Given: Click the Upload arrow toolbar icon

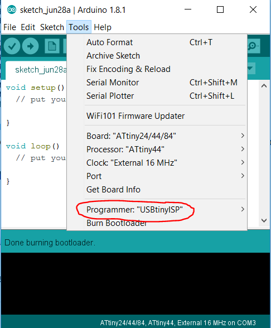Looking at the screenshot, I should point(30,46).
